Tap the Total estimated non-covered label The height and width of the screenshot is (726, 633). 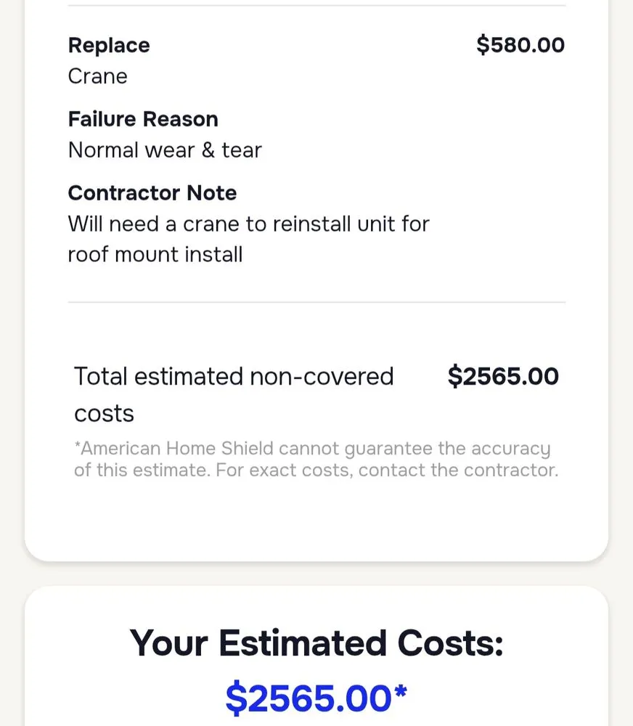click(x=234, y=377)
